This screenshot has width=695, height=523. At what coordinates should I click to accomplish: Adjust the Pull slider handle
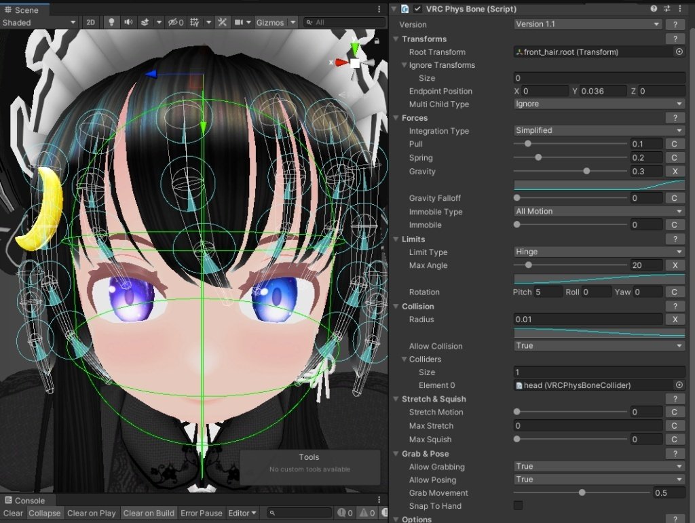(527, 144)
